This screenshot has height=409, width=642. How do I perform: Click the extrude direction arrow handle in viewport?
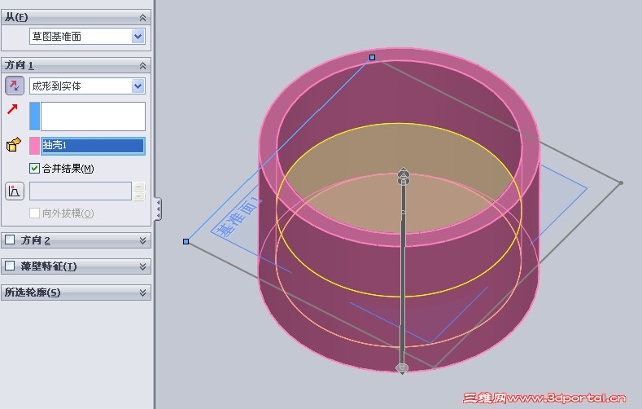(x=404, y=175)
